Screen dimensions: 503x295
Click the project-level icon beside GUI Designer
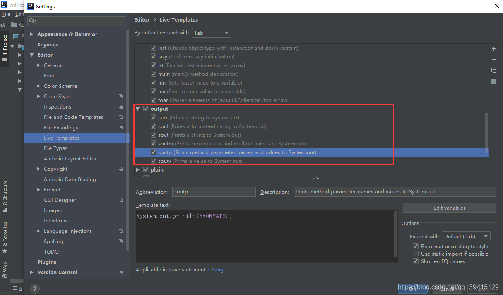tap(120, 200)
